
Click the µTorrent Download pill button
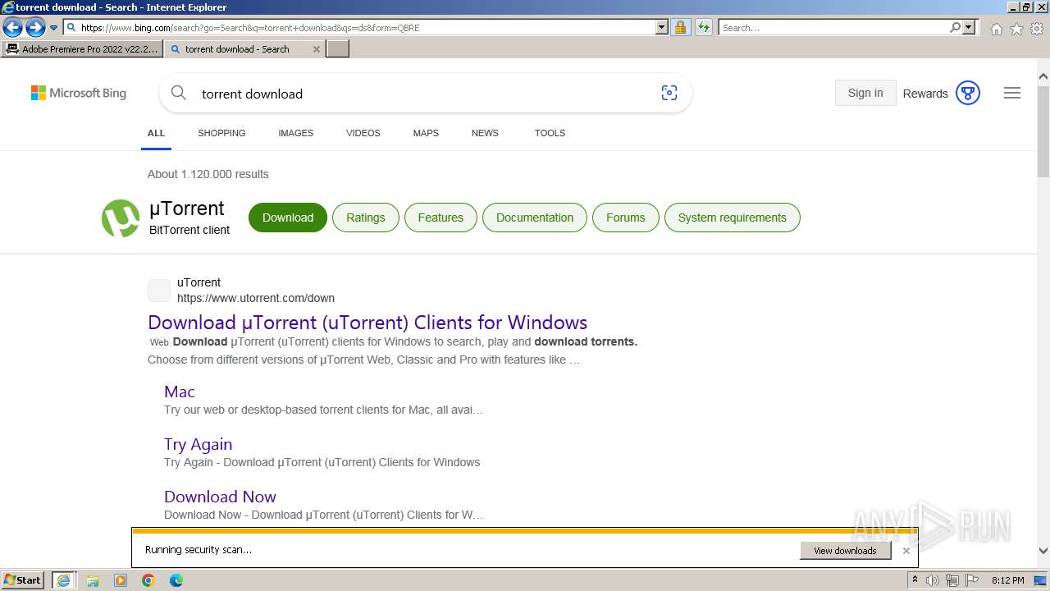(x=288, y=218)
